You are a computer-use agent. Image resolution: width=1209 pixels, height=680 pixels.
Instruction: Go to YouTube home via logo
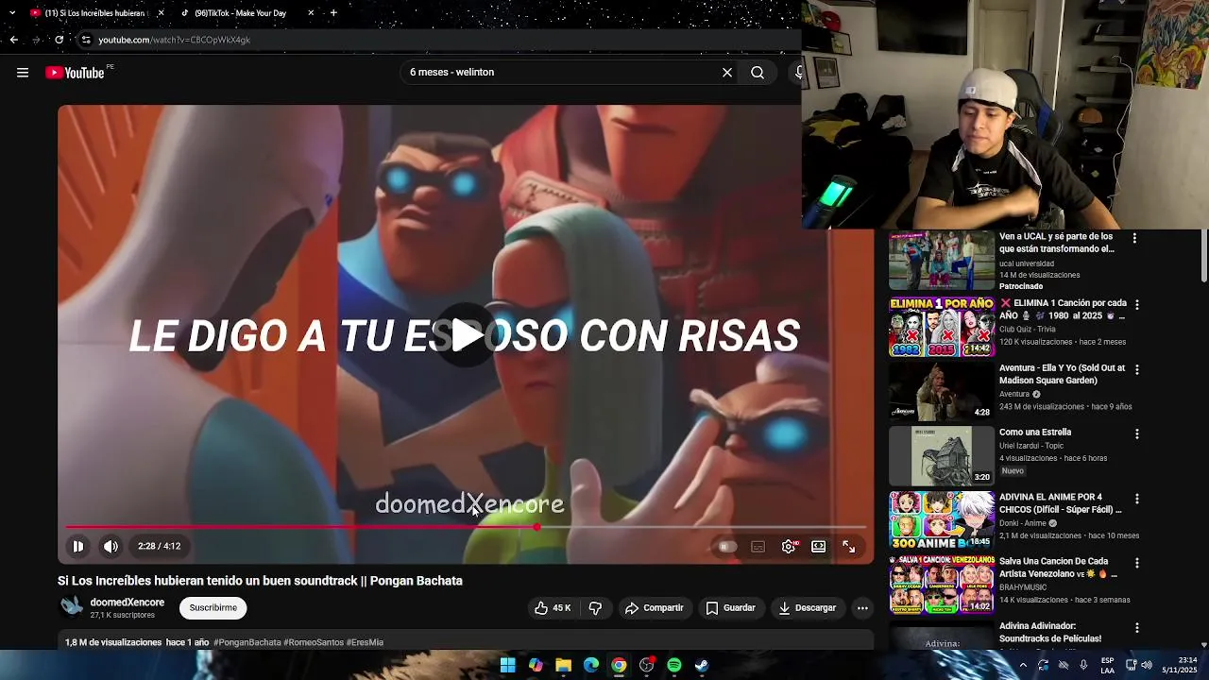click(75, 73)
